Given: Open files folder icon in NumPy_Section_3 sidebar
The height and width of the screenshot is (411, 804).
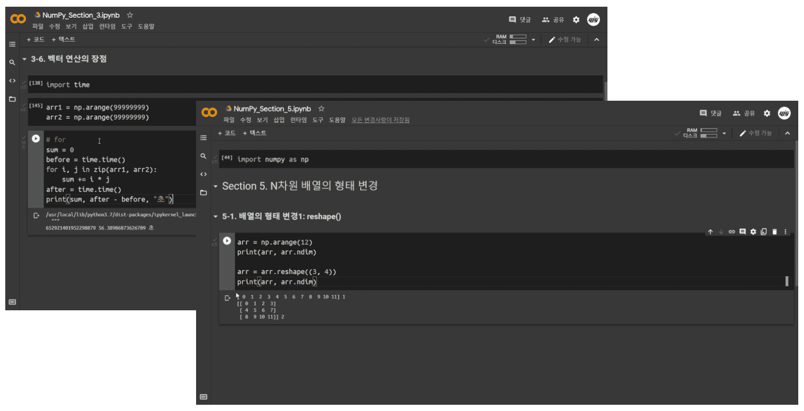Looking at the screenshot, I should click(x=12, y=99).
